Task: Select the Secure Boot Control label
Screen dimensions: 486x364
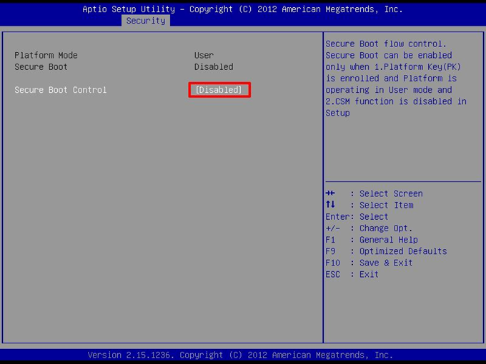Action: (x=61, y=90)
